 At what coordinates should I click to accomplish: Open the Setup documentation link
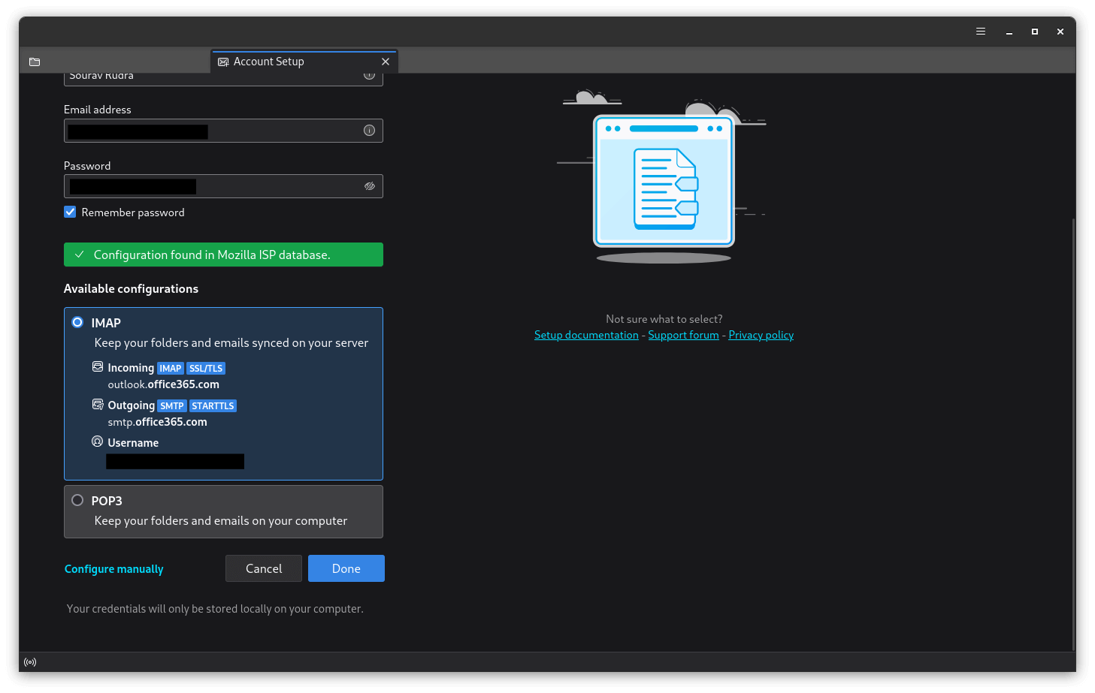point(586,335)
